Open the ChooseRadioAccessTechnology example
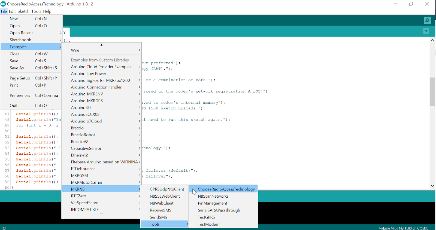This screenshot has width=436, height=230. pos(223,189)
